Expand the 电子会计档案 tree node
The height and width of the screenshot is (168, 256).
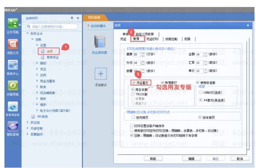pos(37,111)
